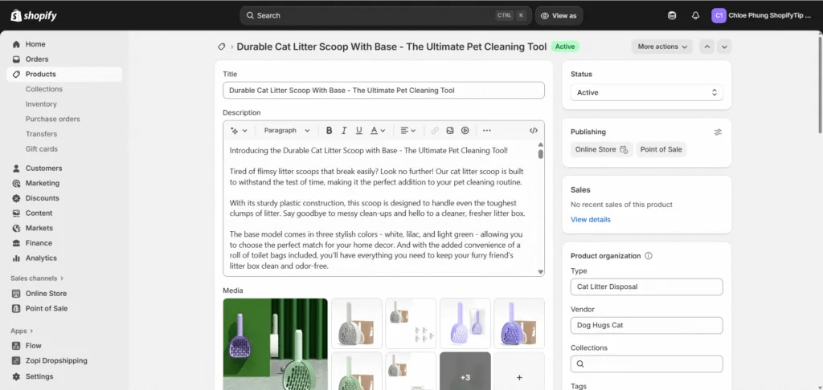This screenshot has height=390, width=823.
Task: Toggle HTML code view
Action: point(534,131)
